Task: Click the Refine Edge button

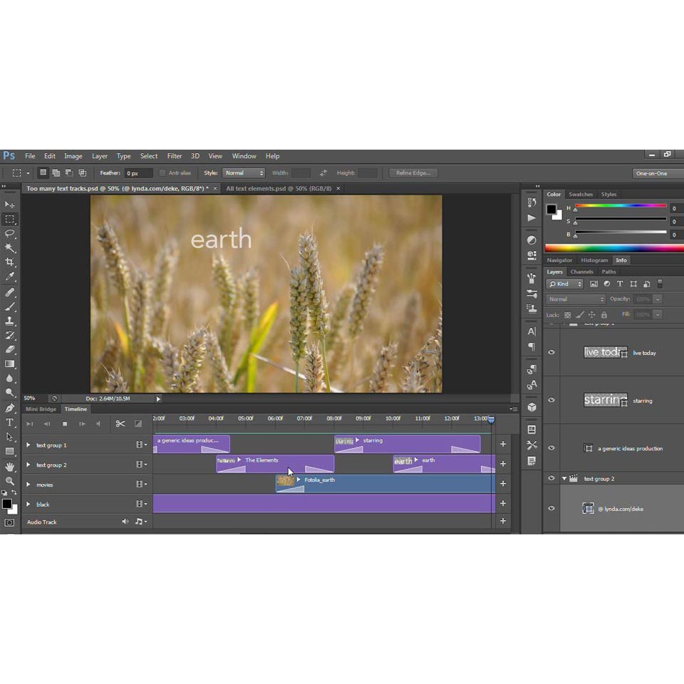Action: [x=413, y=173]
